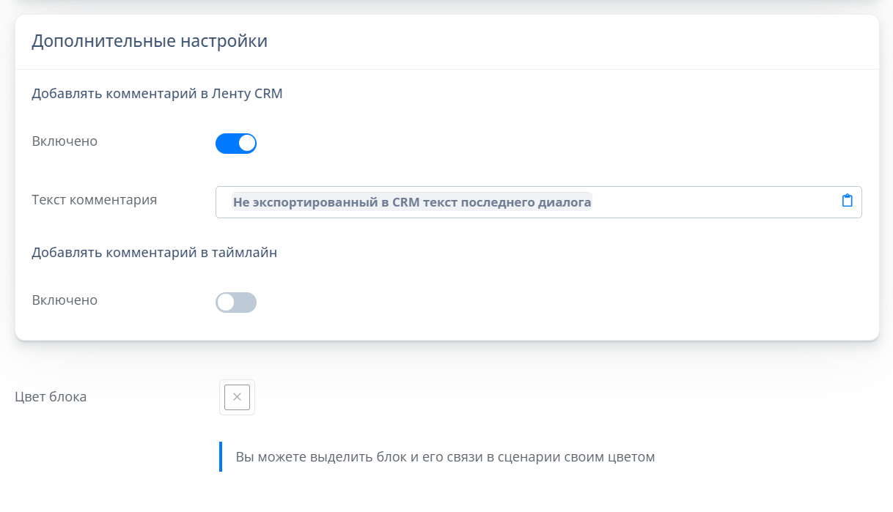893x512 pixels.
Task: Click the 'Включено' label under таймлайн heading
Action: (65, 300)
